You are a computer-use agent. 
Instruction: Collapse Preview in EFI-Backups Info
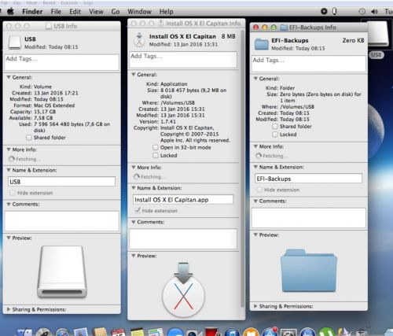(x=255, y=234)
